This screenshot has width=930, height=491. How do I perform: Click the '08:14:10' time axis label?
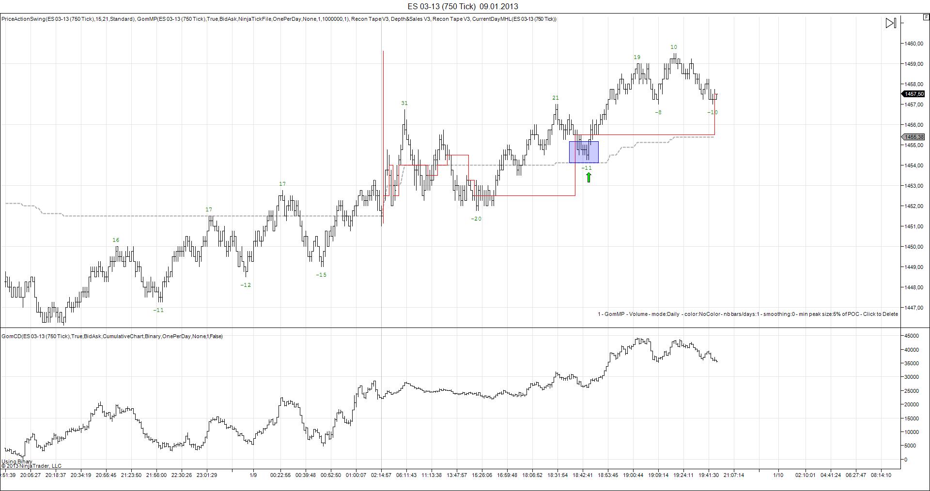tap(881, 475)
